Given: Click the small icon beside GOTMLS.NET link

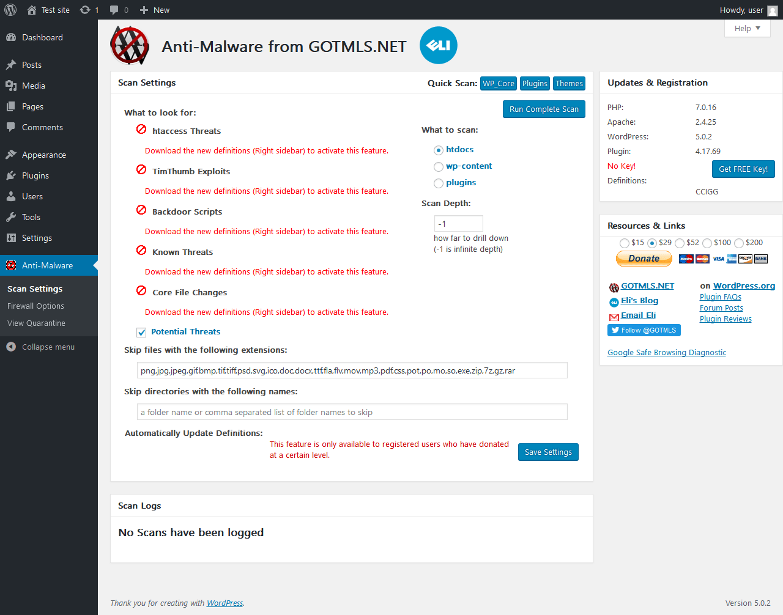Looking at the screenshot, I should [x=614, y=287].
